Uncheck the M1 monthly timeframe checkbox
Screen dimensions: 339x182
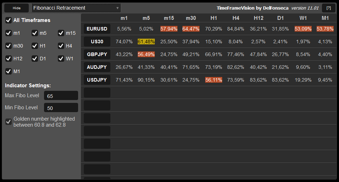click(x=9, y=71)
